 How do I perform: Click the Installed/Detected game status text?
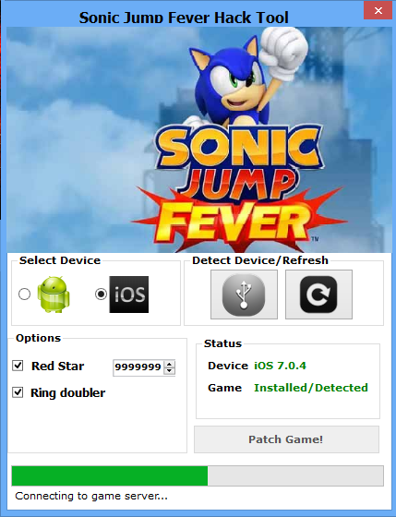pyautogui.click(x=310, y=388)
